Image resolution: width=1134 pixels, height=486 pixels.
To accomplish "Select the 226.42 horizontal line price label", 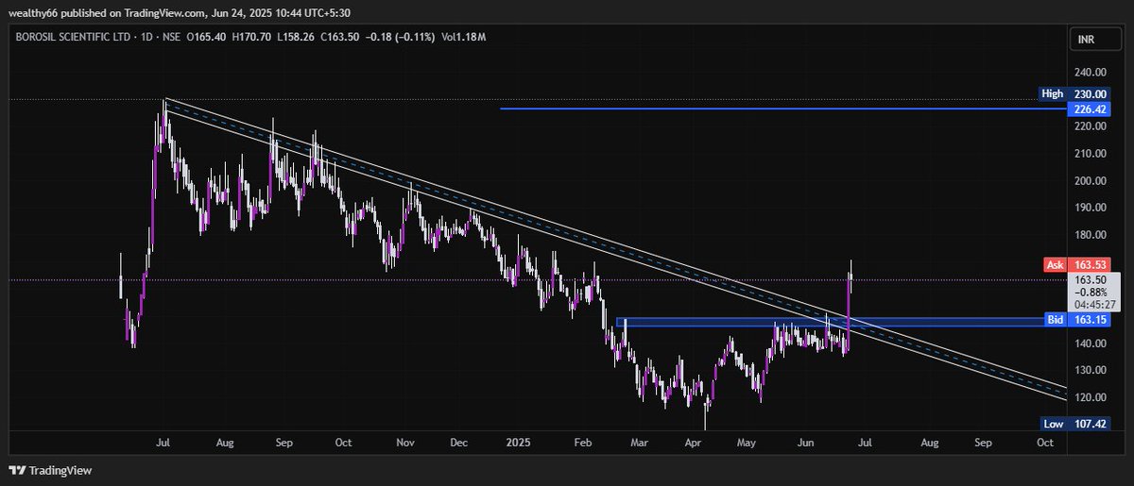I will point(1088,109).
